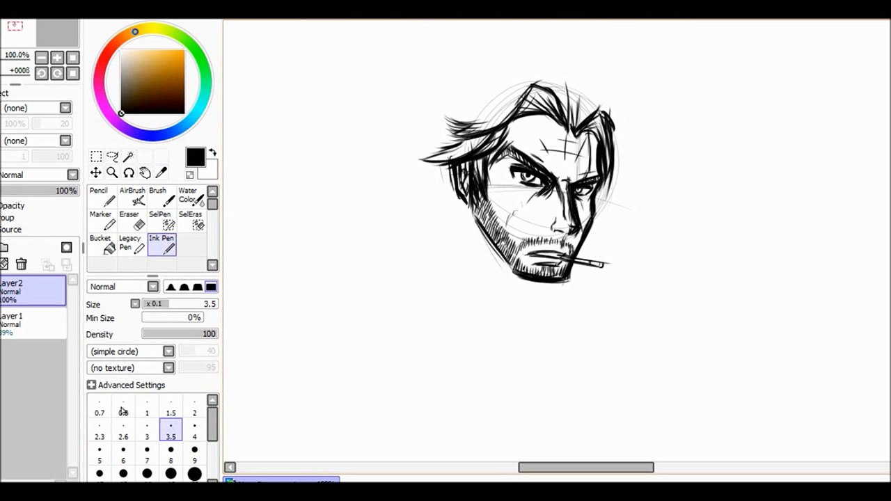The height and width of the screenshot is (501, 891).
Task: Click the canvas horizontal scrollbar thumb
Action: pyautogui.click(x=586, y=468)
